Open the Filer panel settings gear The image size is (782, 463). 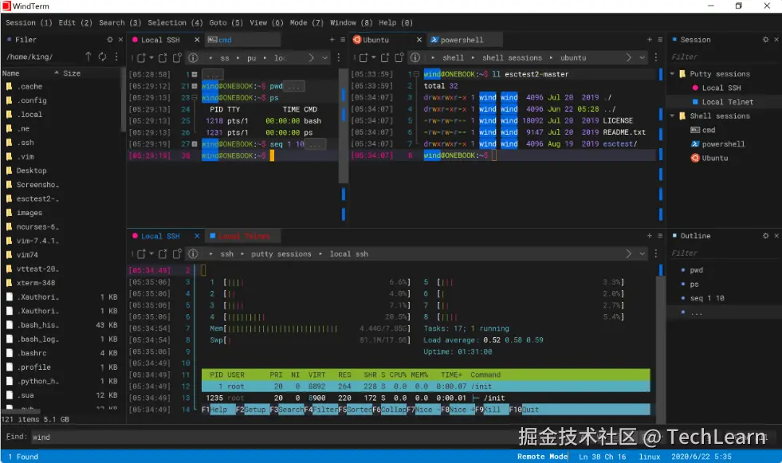click(110, 39)
